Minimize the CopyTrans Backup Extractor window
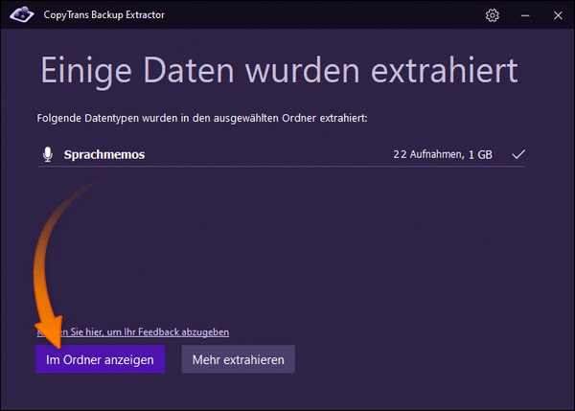575x411 pixels. pyautogui.click(x=525, y=15)
